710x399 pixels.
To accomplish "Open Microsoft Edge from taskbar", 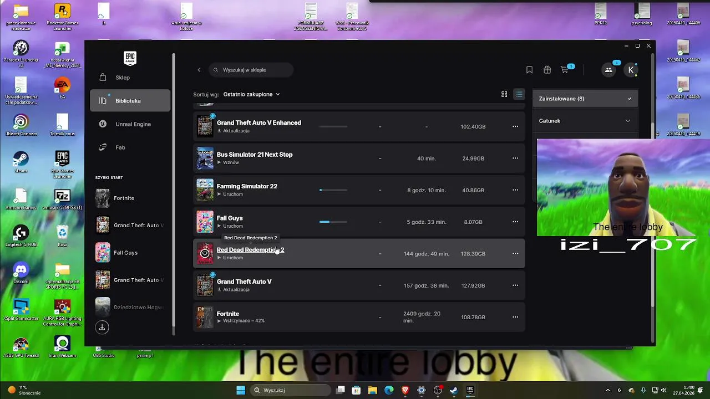I will 389,390.
